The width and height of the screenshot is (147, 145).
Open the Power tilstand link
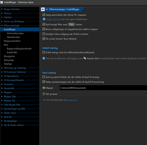tap(53, 19)
